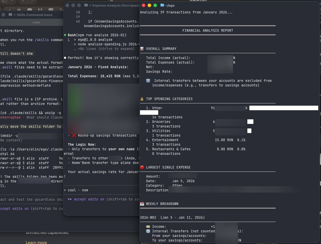The height and width of the screenshot is (244, 321).
Task: Close the ~/ego terminal window
Action: point(144,5)
